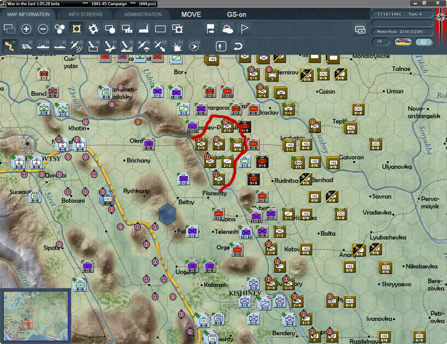Toggle the hex grid display icon
Screen dimensions: 447x344
click(60, 29)
